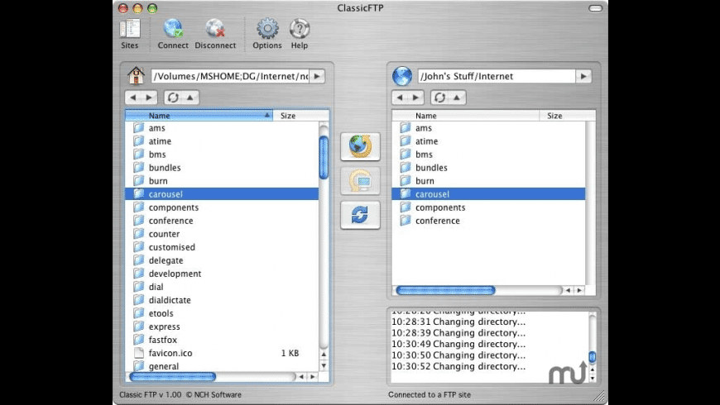
Task: Click local list vertical scrollbar thumb
Action: 324,157
